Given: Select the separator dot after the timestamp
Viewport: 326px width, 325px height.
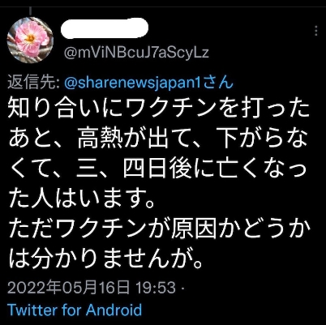Looking at the screenshot, I should [x=182, y=288].
